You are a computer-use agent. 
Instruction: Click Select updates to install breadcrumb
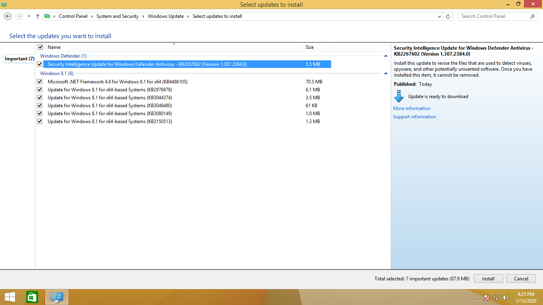coord(217,16)
